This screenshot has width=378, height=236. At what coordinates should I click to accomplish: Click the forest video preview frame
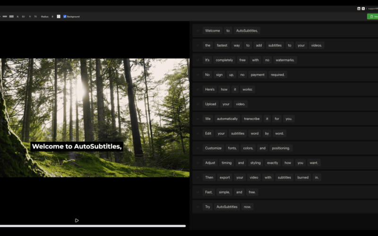(94, 118)
